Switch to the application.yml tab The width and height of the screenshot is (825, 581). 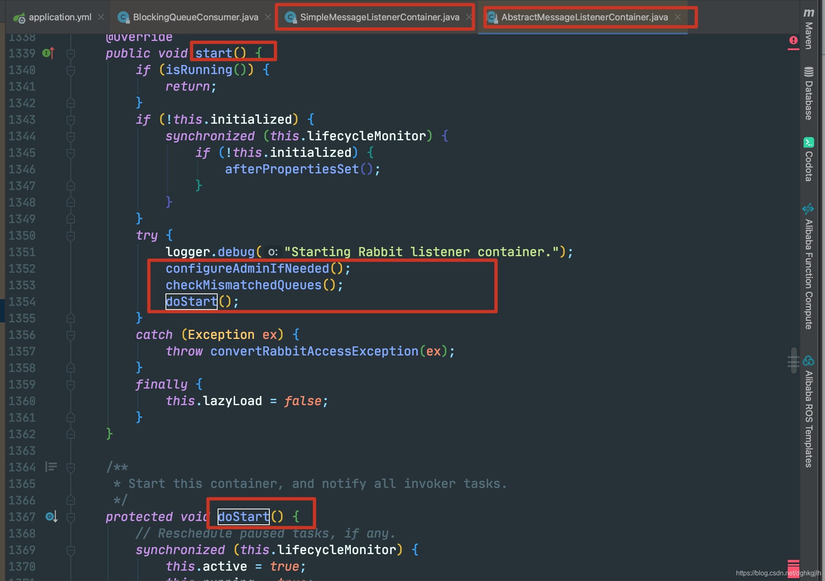[x=53, y=17]
